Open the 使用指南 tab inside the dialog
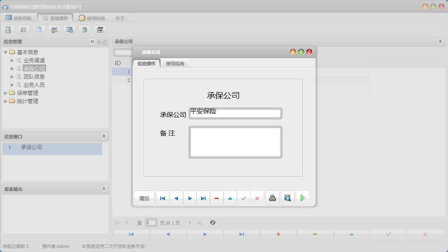Viewport: 448px width, 252px height. [x=175, y=63]
